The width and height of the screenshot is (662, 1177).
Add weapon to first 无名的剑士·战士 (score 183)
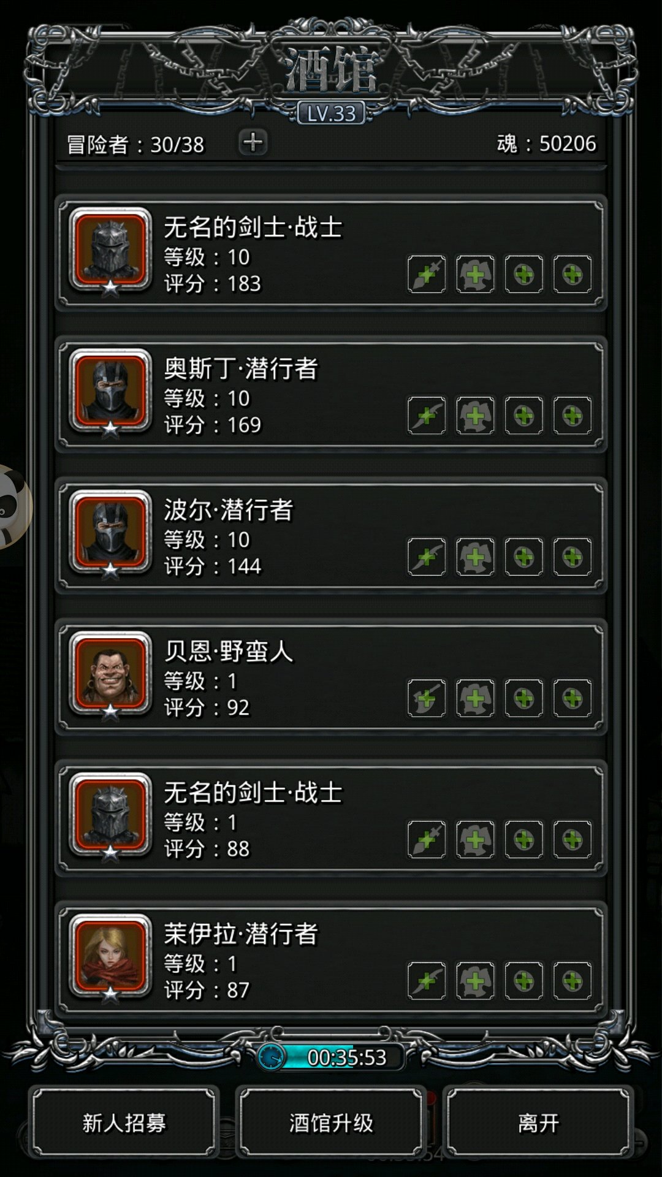click(x=427, y=274)
